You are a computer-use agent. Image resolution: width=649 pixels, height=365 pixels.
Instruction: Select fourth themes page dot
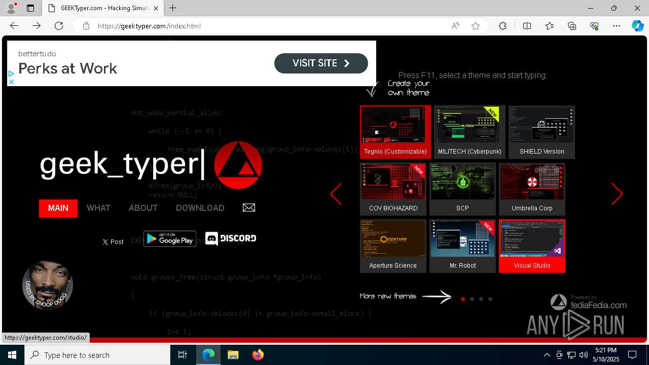[x=490, y=299]
